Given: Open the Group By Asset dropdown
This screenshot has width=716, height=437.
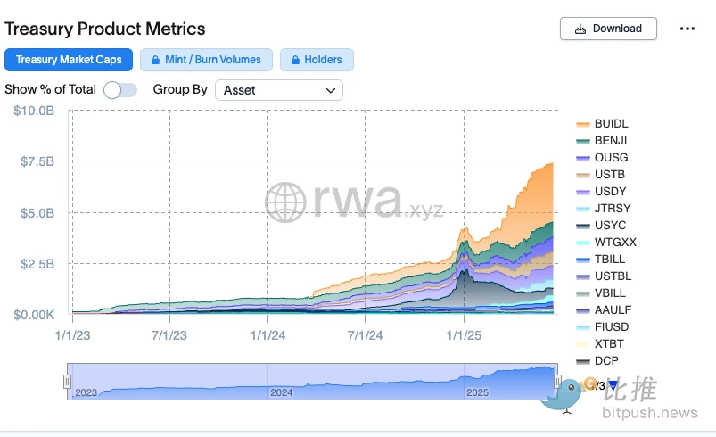Looking at the screenshot, I should pyautogui.click(x=279, y=90).
